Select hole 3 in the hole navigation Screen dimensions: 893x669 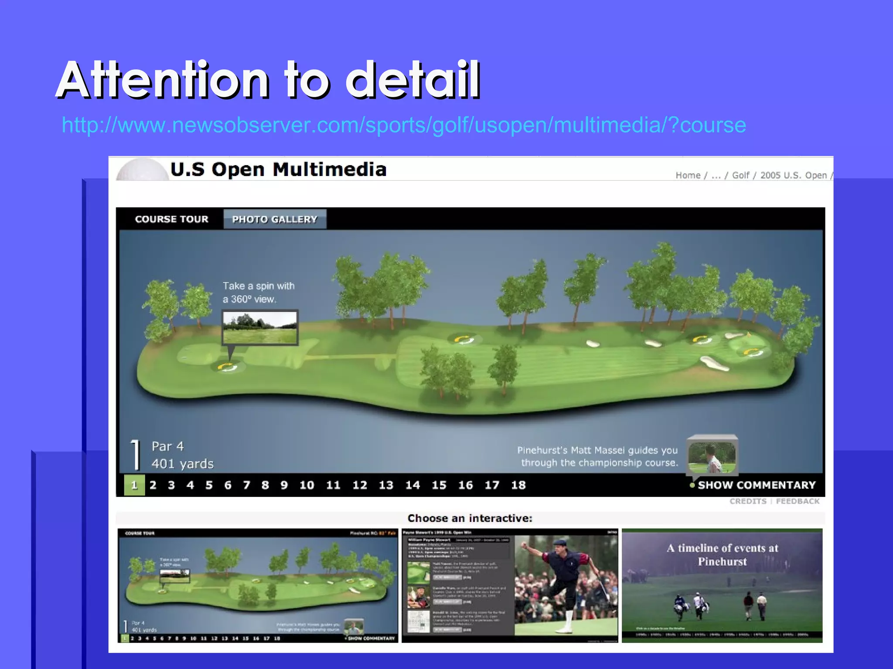(171, 485)
